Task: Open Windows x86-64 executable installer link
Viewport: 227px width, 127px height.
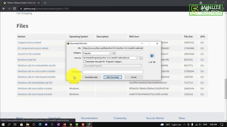Action: point(37,71)
